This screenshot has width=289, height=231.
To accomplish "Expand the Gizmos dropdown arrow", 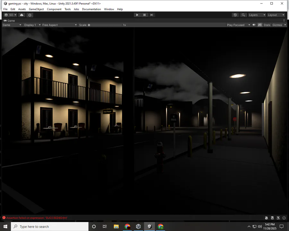I will point(285,25).
